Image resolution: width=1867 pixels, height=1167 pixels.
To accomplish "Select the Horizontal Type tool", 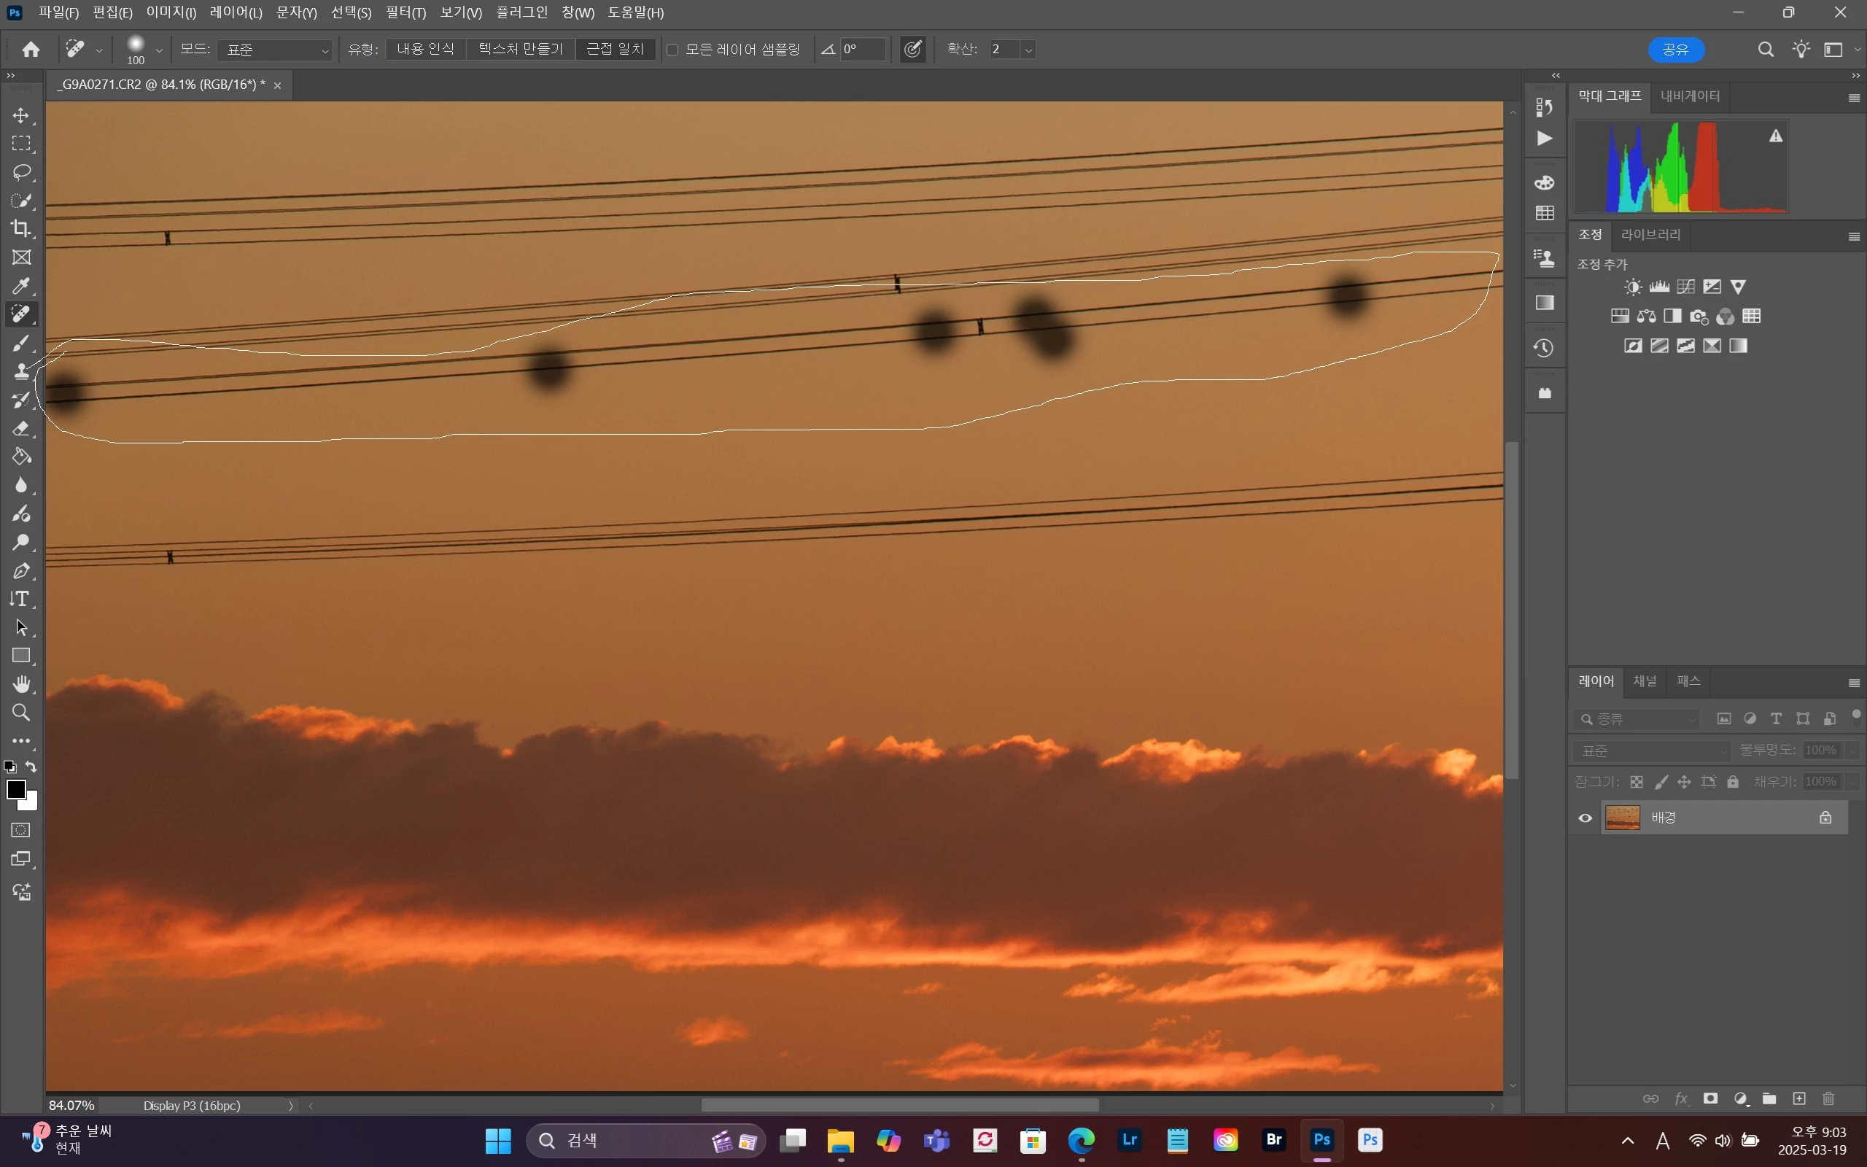I will pos(21,599).
